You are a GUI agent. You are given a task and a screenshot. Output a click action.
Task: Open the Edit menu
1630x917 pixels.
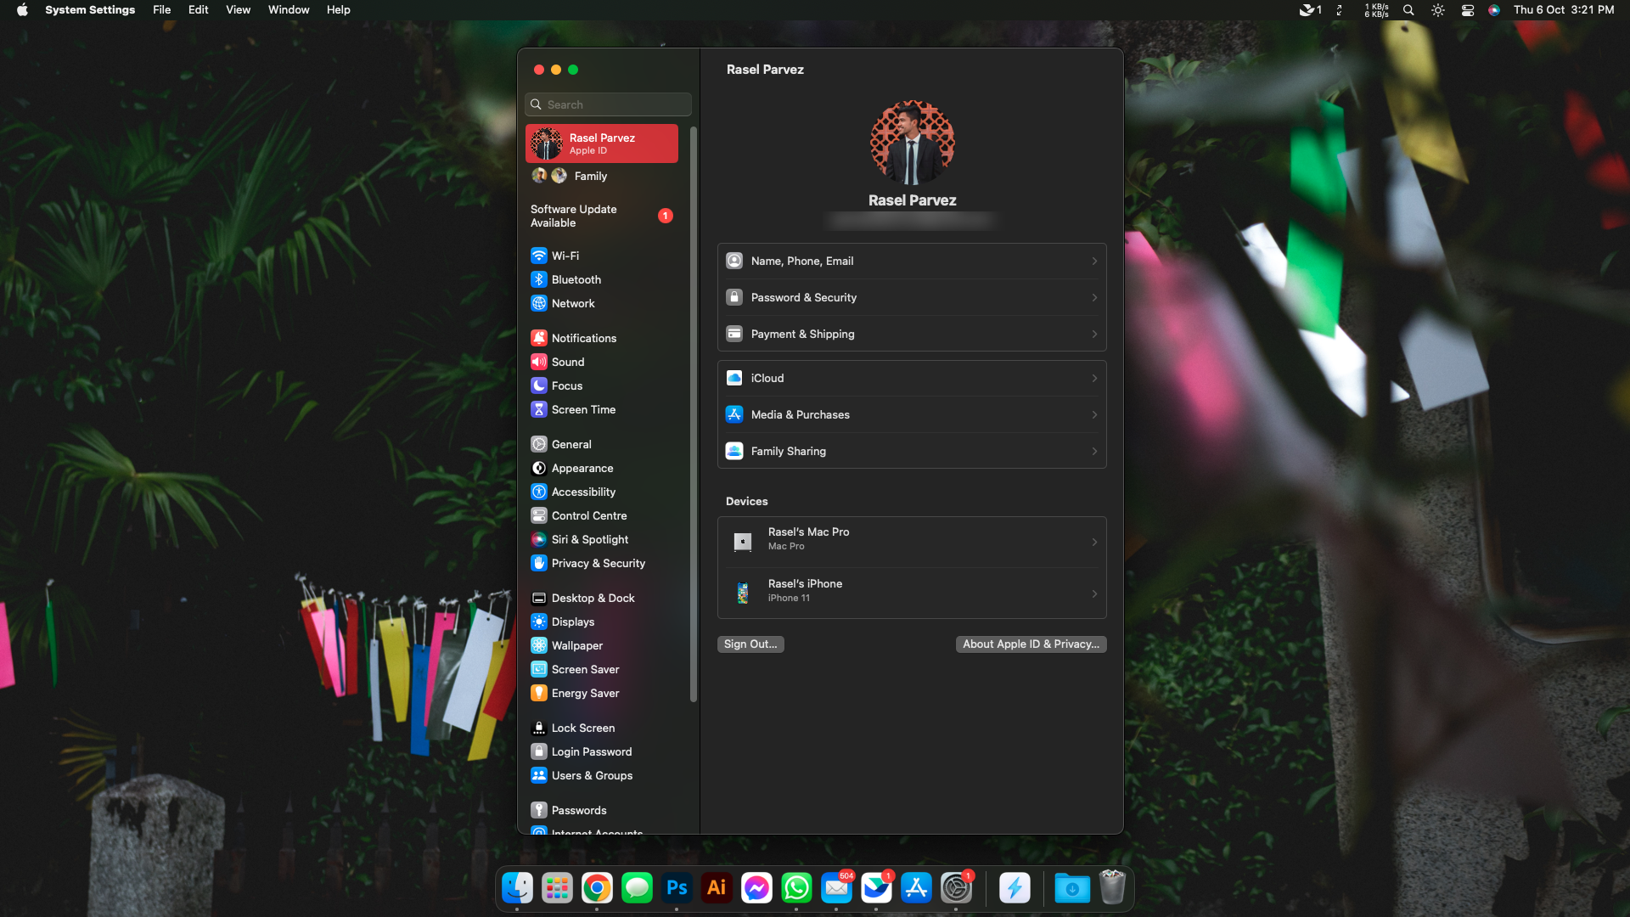(198, 9)
